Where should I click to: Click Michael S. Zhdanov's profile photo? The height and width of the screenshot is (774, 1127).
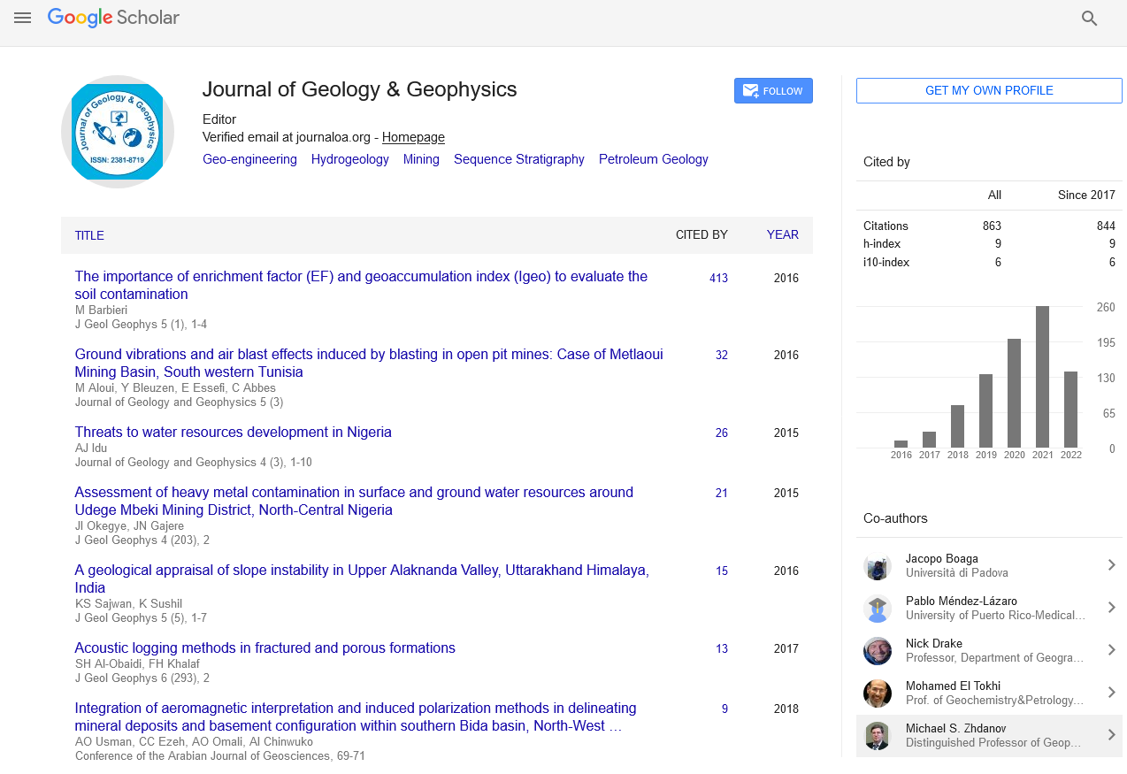(878, 736)
